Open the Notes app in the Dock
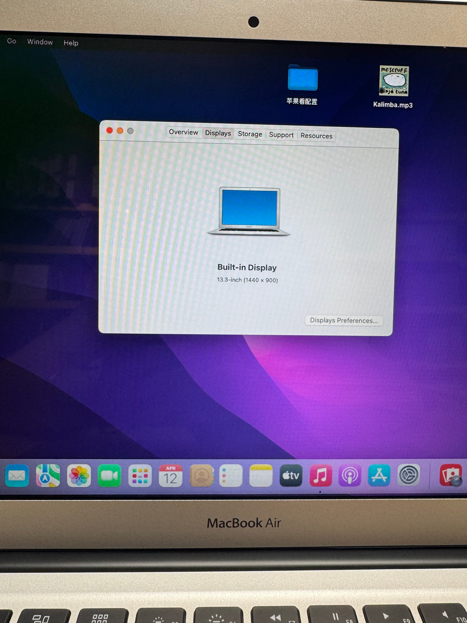 (261, 476)
